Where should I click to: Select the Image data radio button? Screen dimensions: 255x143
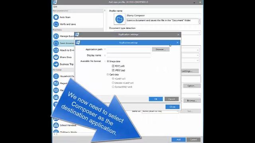pyautogui.click(x=108, y=61)
